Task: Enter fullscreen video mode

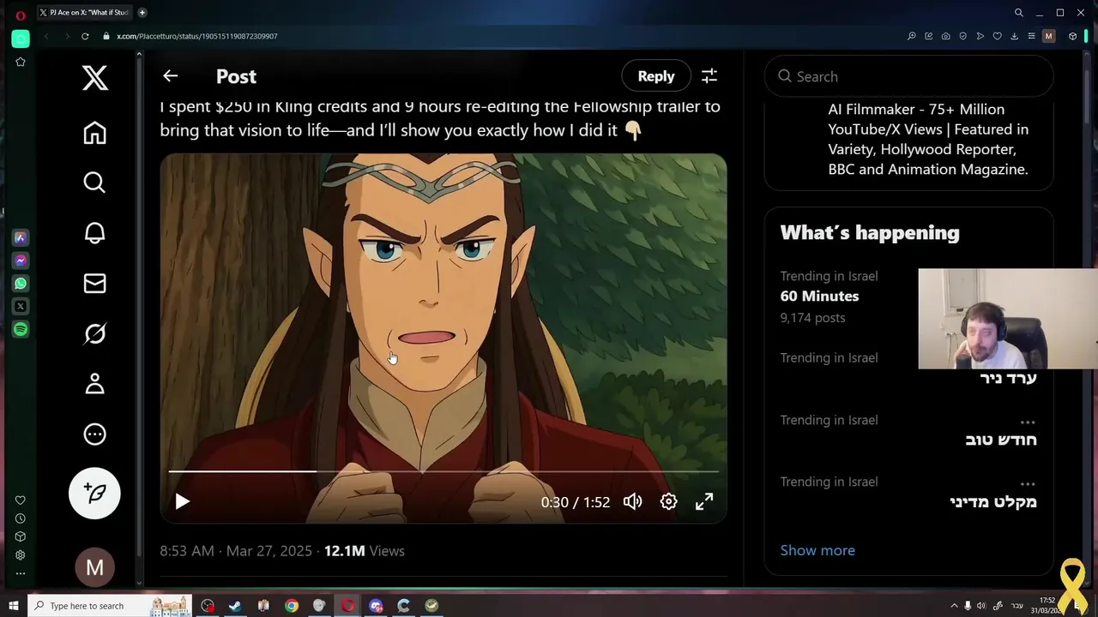Action: 704,502
